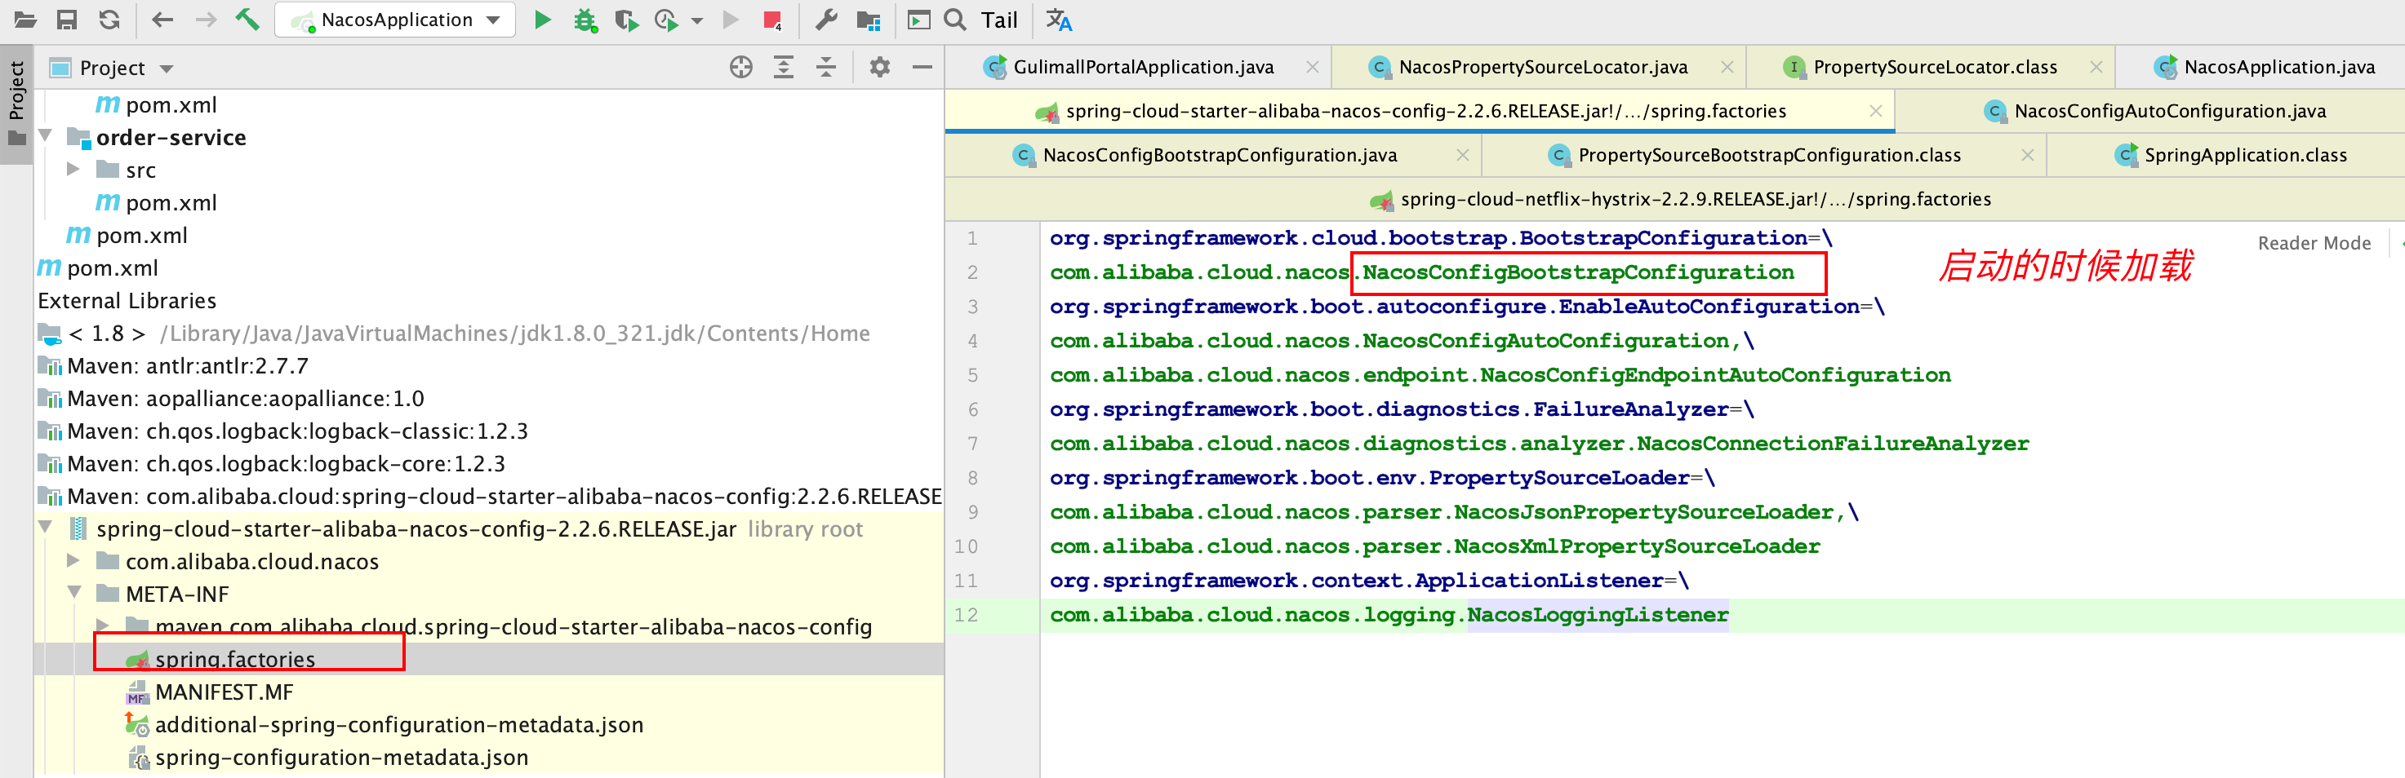Open Project panel gear options
Image resolution: width=2405 pixels, height=778 pixels.
879,67
